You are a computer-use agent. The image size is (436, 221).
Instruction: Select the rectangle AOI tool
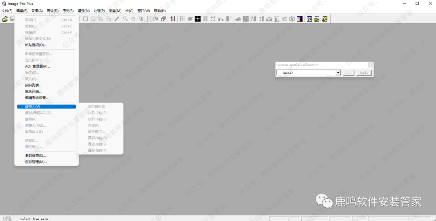(x=85, y=19)
